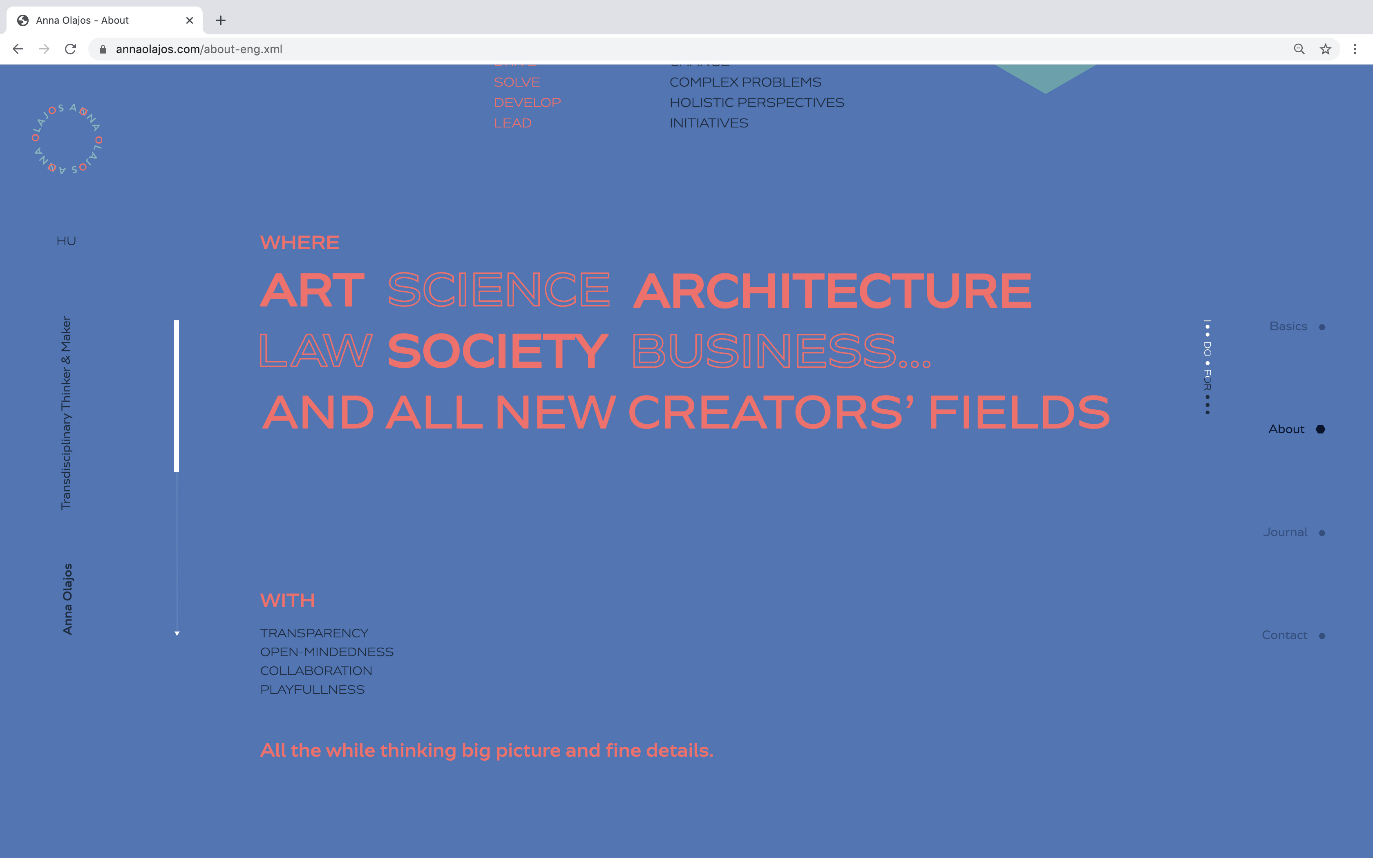Click the big picture and fine details sentence
This screenshot has height=858, width=1373.
pos(487,751)
